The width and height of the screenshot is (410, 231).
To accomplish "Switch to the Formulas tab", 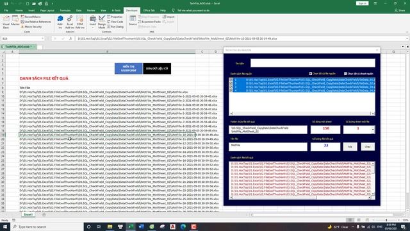I will (65, 10).
